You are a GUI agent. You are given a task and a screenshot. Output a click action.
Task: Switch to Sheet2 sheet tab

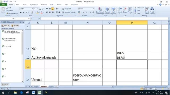(x=51, y=87)
